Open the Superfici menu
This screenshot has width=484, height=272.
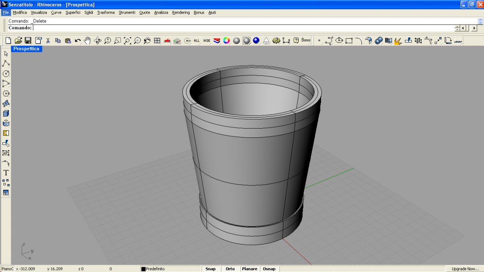tap(73, 12)
